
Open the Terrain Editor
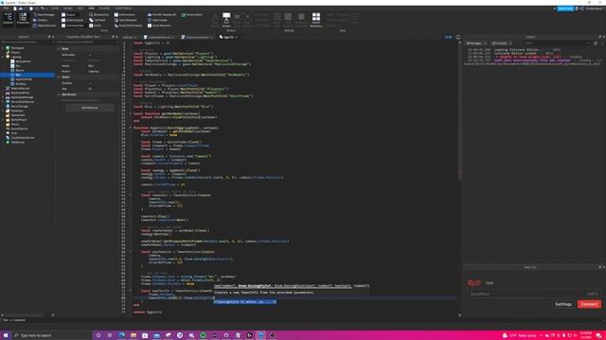tap(192, 15)
